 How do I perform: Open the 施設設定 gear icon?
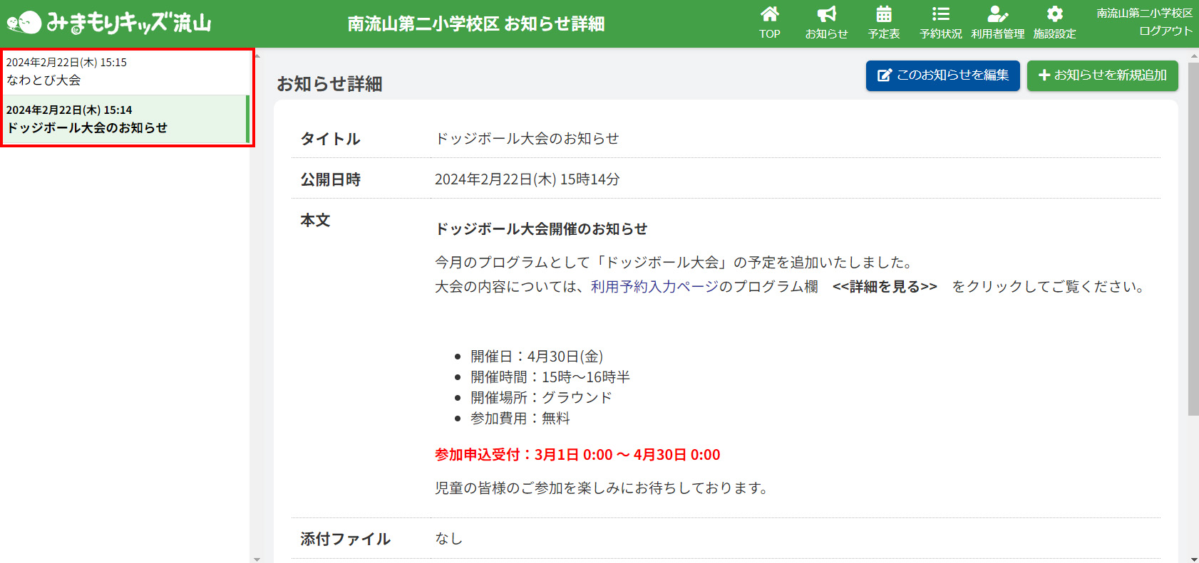(x=1054, y=14)
